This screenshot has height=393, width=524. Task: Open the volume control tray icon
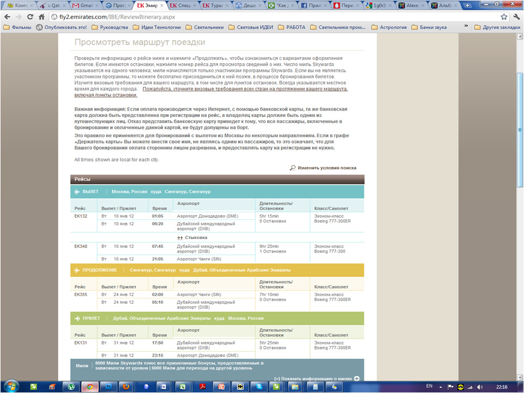click(480, 387)
